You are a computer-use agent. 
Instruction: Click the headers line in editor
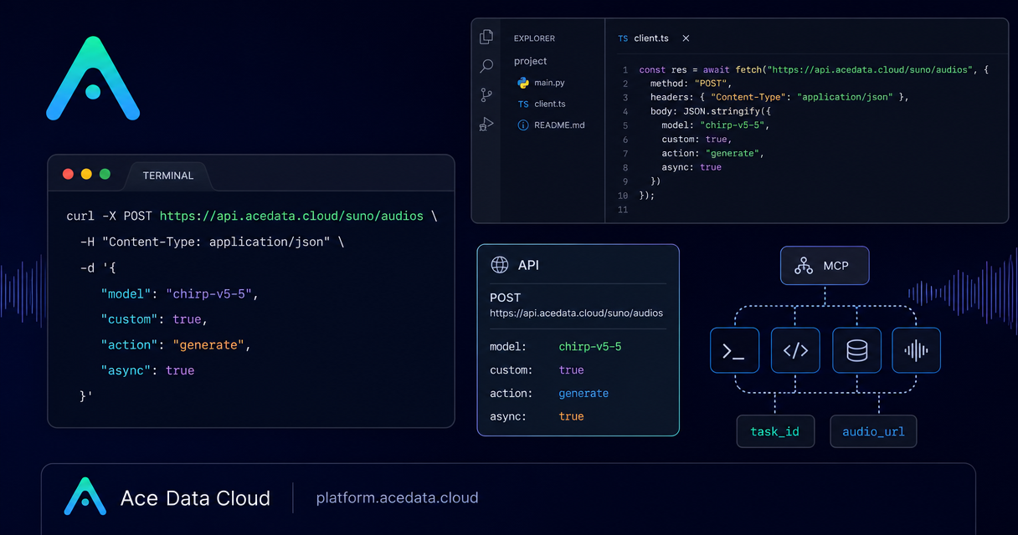pos(779,97)
